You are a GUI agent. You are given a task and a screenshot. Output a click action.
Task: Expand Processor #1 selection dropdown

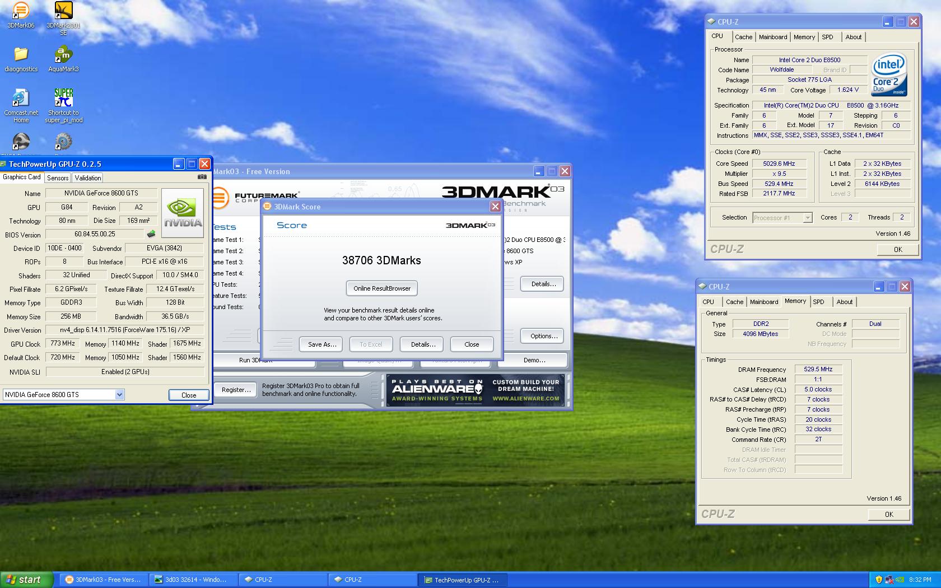[807, 218]
